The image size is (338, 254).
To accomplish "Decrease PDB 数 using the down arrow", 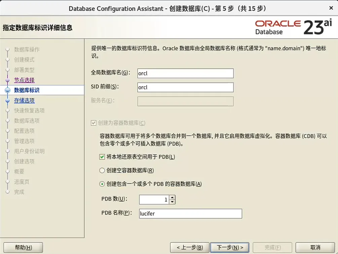I will (172, 201).
